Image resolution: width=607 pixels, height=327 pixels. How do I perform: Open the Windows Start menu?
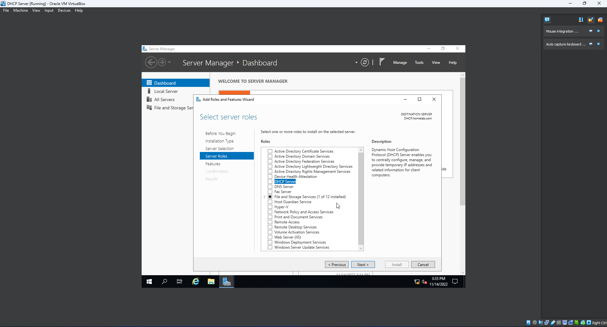pos(149,282)
